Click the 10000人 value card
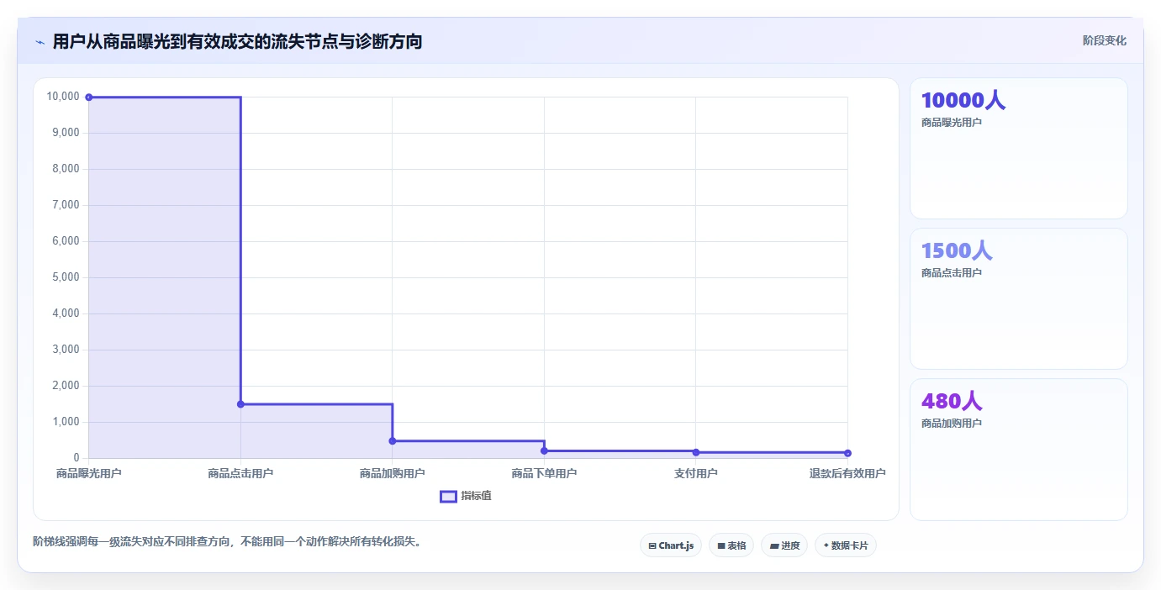The height and width of the screenshot is (590, 1161). [1018, 148]
